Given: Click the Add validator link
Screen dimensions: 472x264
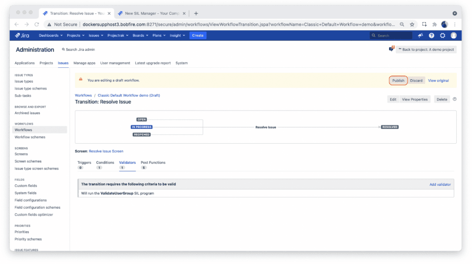Looking at the screenshot, I should (x=440, y=184).
